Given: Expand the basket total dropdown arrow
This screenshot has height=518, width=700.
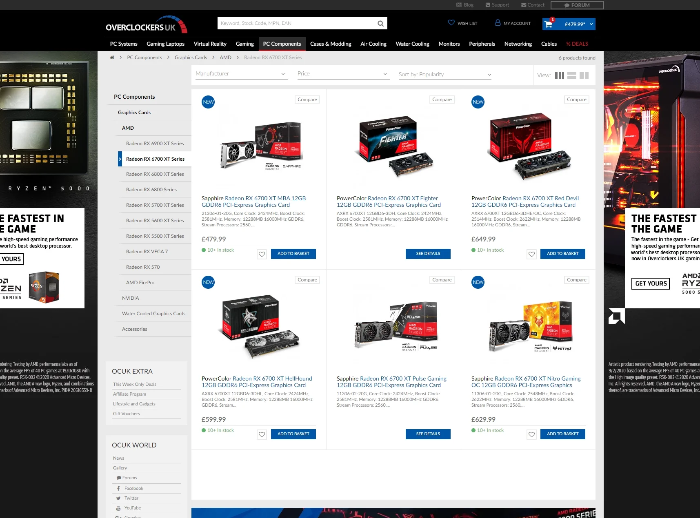Looking at the screenshot, I should tap(591, 24).
